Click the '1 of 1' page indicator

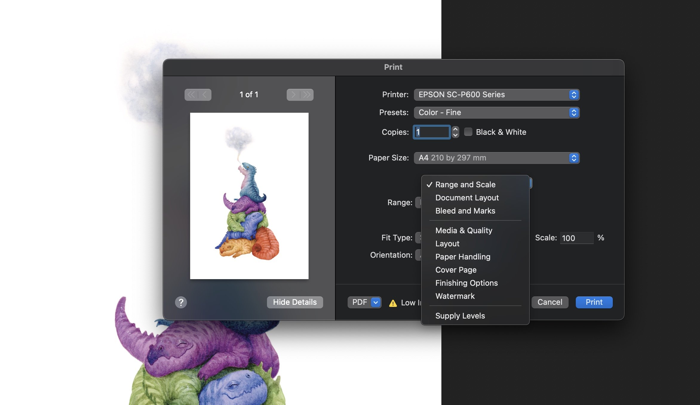tap(249, 95)
